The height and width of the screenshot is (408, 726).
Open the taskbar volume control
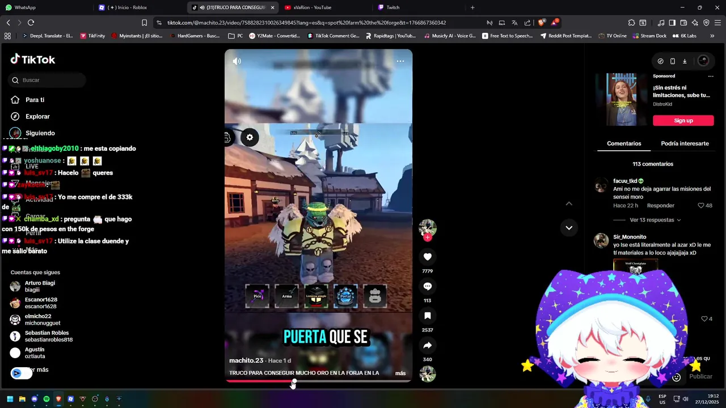pos(685,399)
